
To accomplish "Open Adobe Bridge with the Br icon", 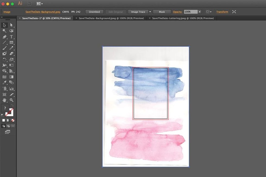I will (29, 4).
